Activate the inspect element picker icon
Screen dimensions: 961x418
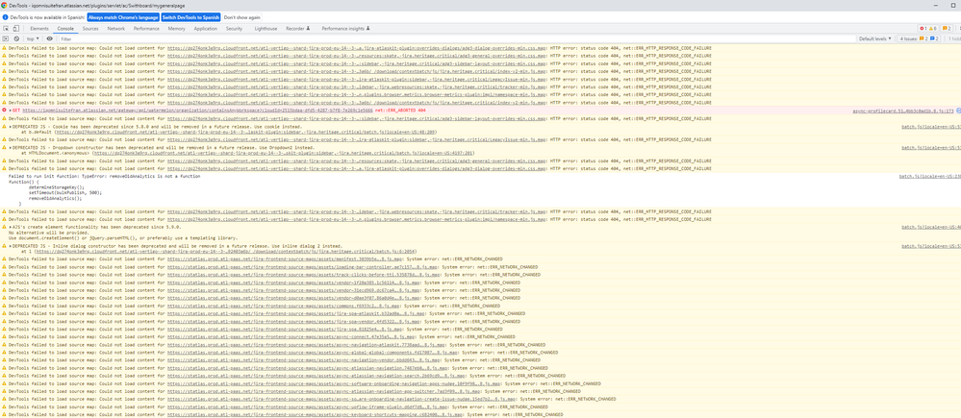(x=6, y=29)
